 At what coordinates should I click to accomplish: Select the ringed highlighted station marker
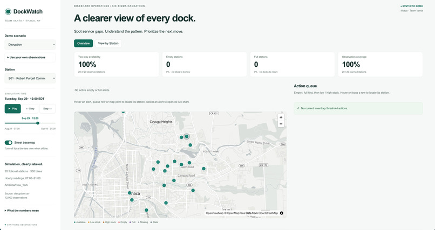pyautogui.click(x=187, y=136)
